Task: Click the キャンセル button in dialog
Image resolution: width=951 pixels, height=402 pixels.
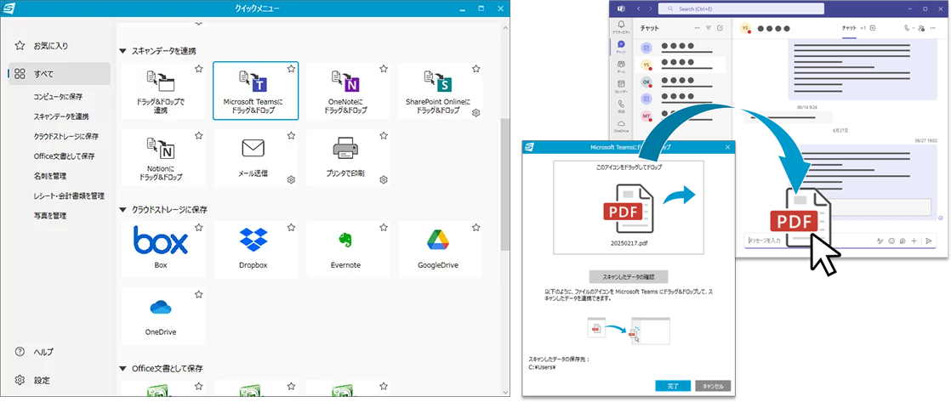Action: 713,386
